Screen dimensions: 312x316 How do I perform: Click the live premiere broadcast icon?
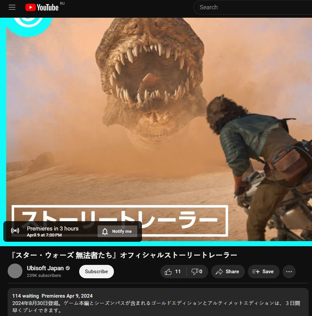(x=15, y=230)
